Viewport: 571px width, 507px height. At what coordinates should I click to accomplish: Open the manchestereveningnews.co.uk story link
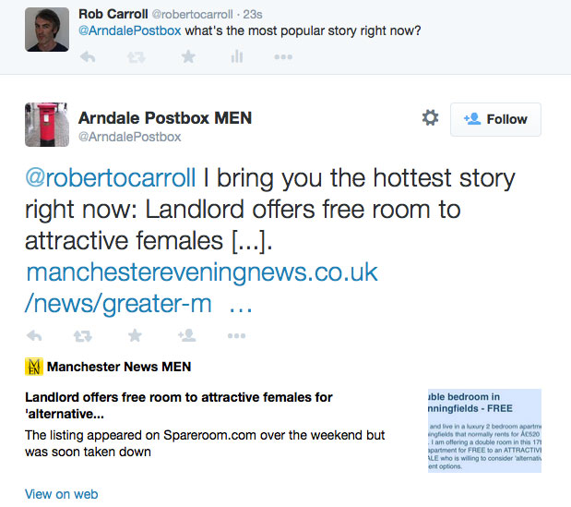click(x=201, y=287)
